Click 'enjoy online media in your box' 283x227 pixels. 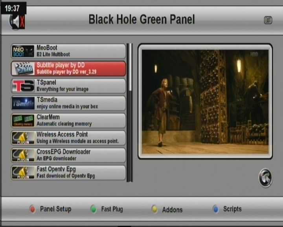[67, 106]
